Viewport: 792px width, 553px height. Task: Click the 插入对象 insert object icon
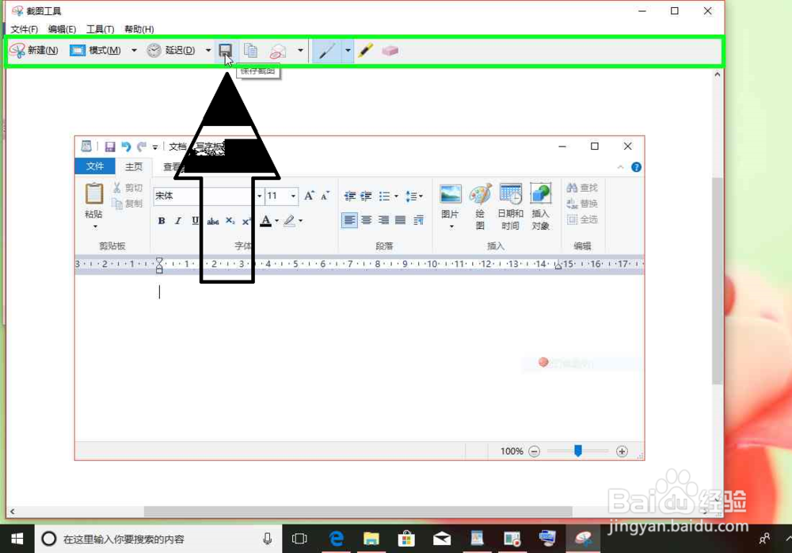point(540,193)
